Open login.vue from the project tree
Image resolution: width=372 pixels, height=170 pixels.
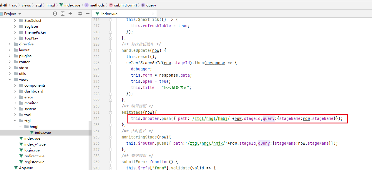[x=32, y=150]
